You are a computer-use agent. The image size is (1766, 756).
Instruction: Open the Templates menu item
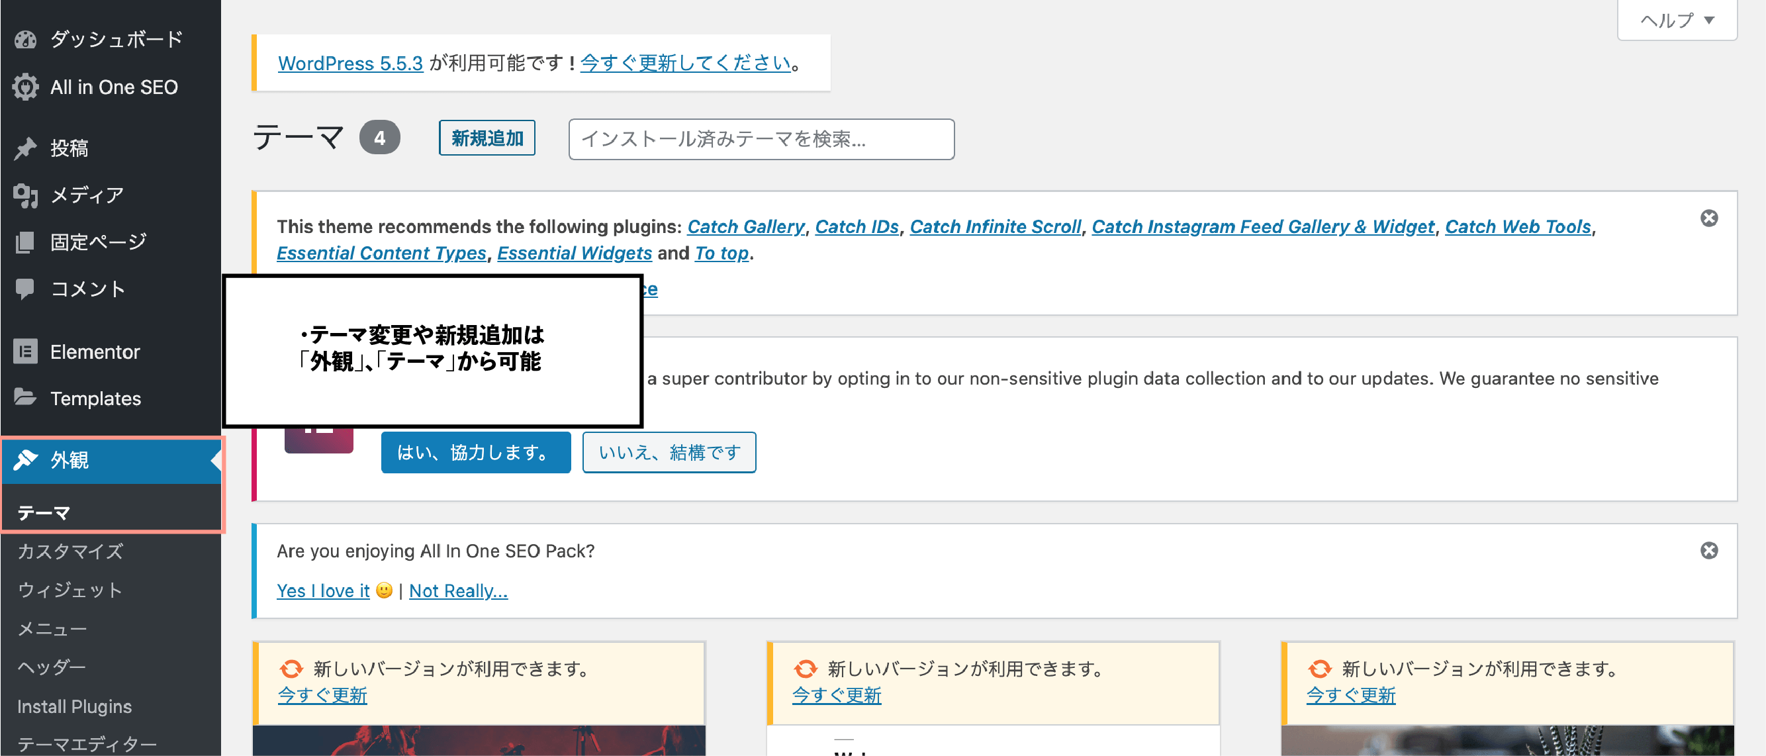point(111,399)
